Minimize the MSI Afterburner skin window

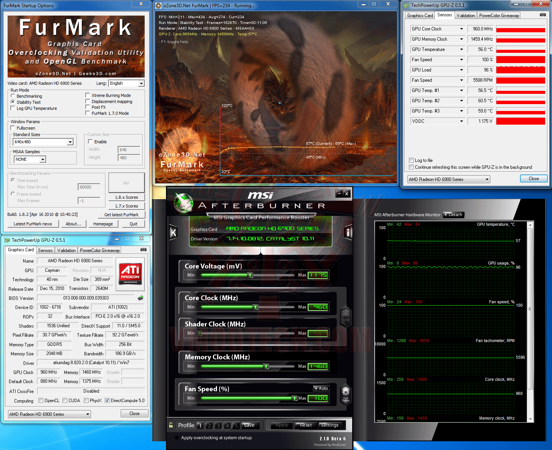coord(339,193)
